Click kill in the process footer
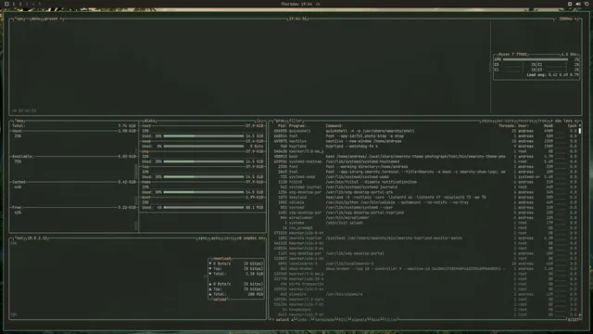This screenshot has width=593, height=334. click(343, 320)
